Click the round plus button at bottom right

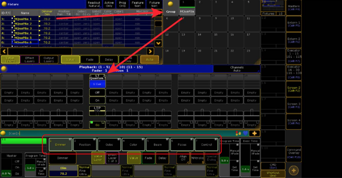coord(294,170)
